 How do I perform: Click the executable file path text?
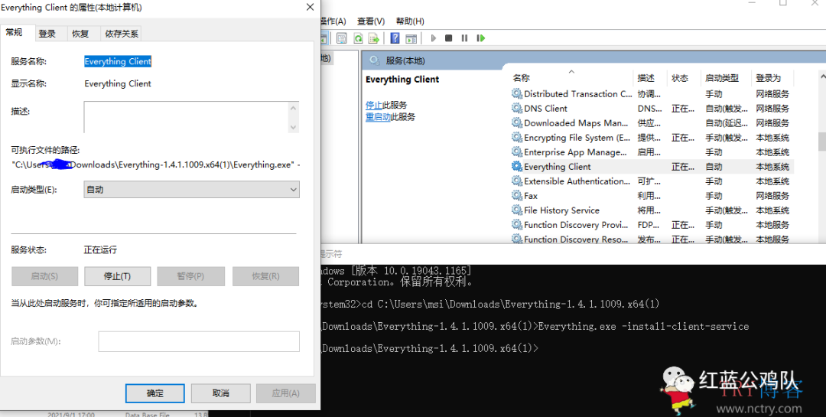click(x=156, y=165)
